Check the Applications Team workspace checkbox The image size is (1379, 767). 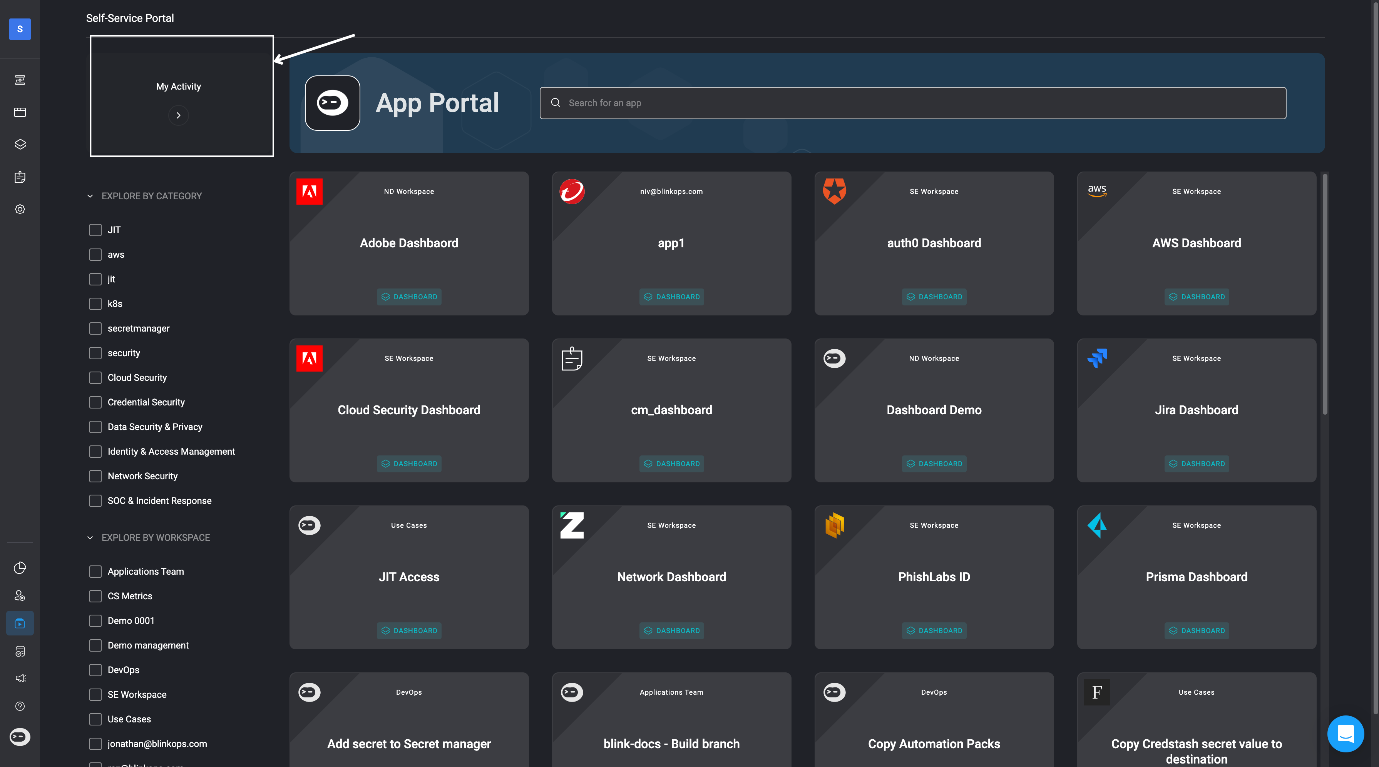95,571
